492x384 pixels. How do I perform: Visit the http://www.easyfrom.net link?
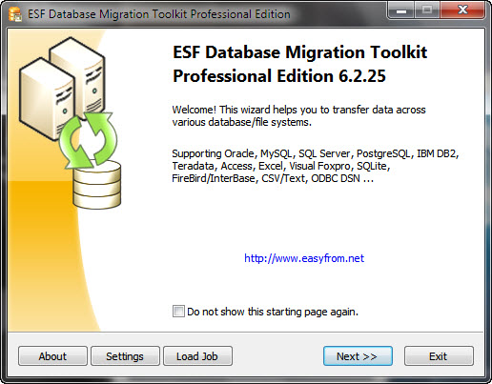pos(304,258)
